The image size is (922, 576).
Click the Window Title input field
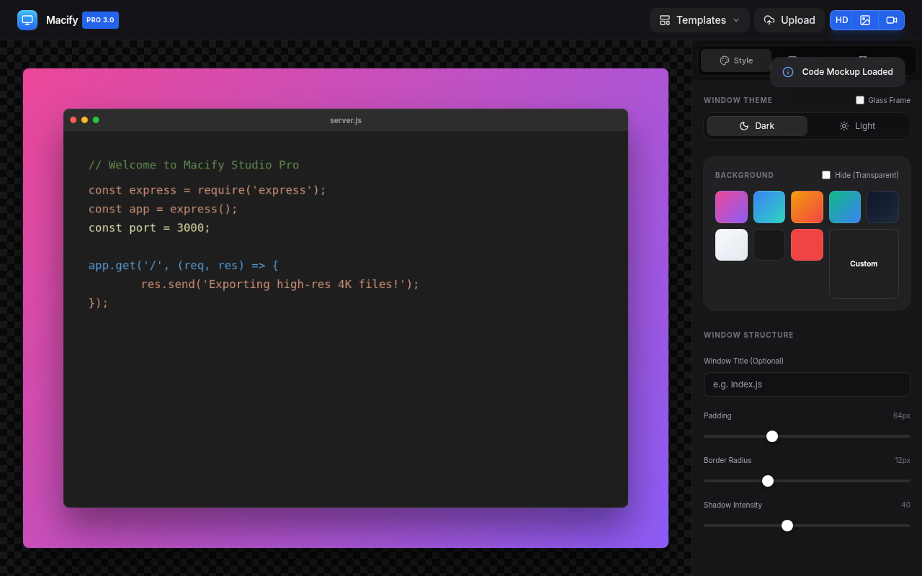pos(806,384)
